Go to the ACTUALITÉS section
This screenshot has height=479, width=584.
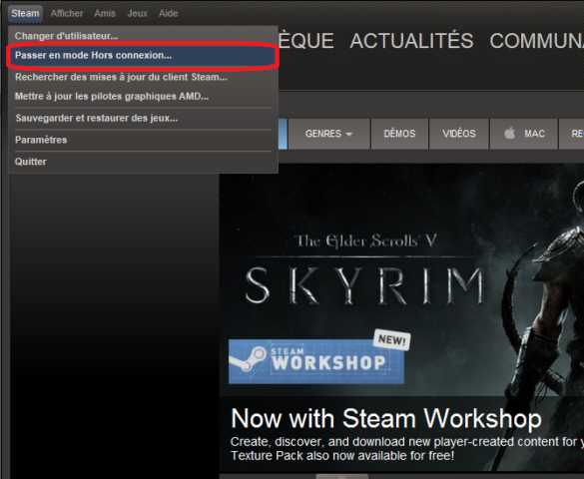[x=411, y=41]
